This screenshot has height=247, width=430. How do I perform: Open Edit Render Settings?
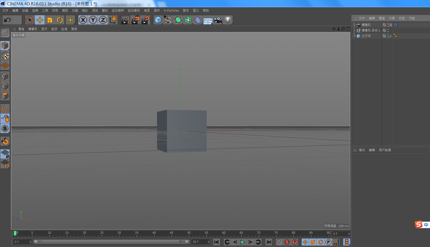click(x=146, y=20)
